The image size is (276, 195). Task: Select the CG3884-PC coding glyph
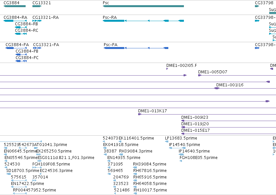pos(21,61)
